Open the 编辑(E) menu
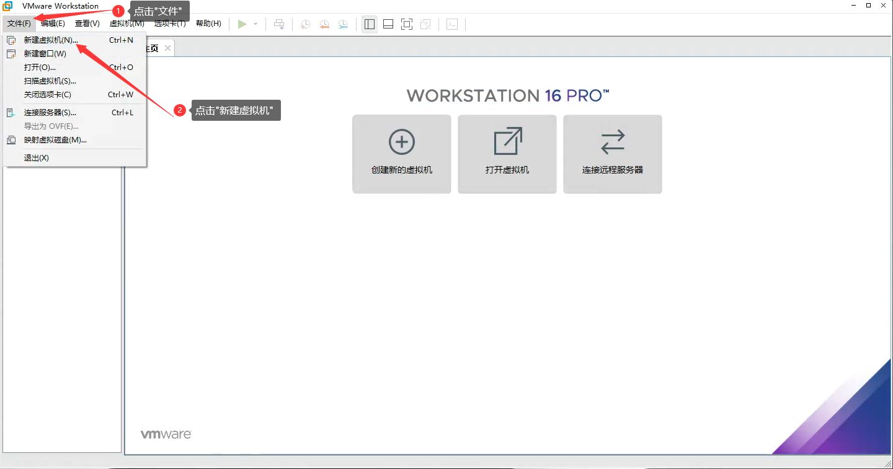 pos(53,24)
